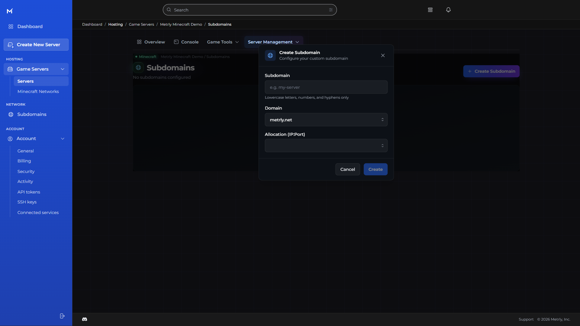View account Activity

25,181
